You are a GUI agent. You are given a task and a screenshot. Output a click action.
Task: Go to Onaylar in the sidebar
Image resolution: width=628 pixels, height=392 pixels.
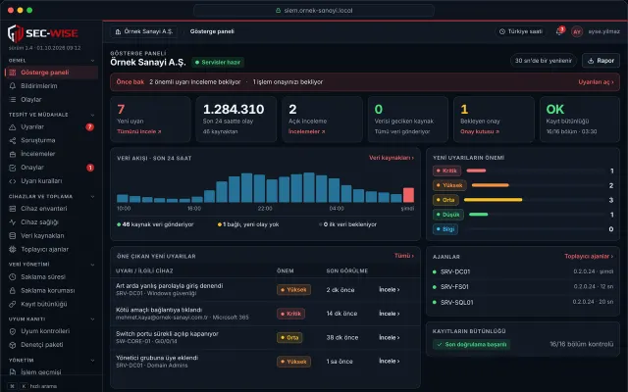point(51,168)
